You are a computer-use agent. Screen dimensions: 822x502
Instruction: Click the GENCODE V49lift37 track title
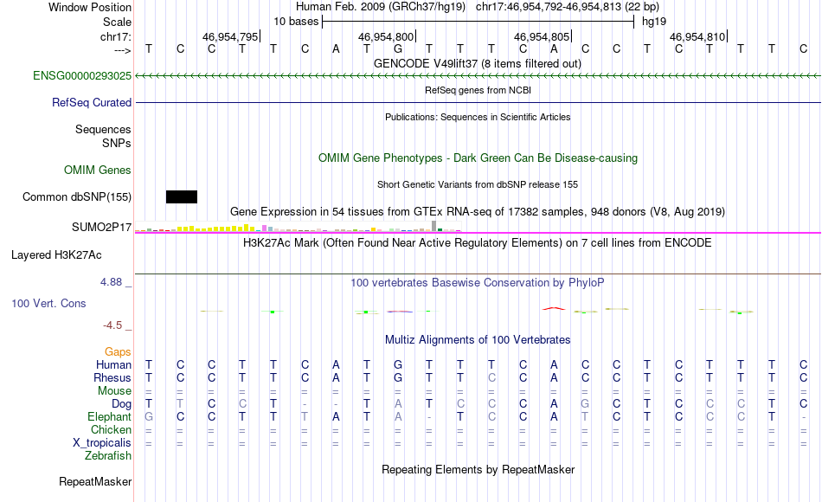point(478,63)
